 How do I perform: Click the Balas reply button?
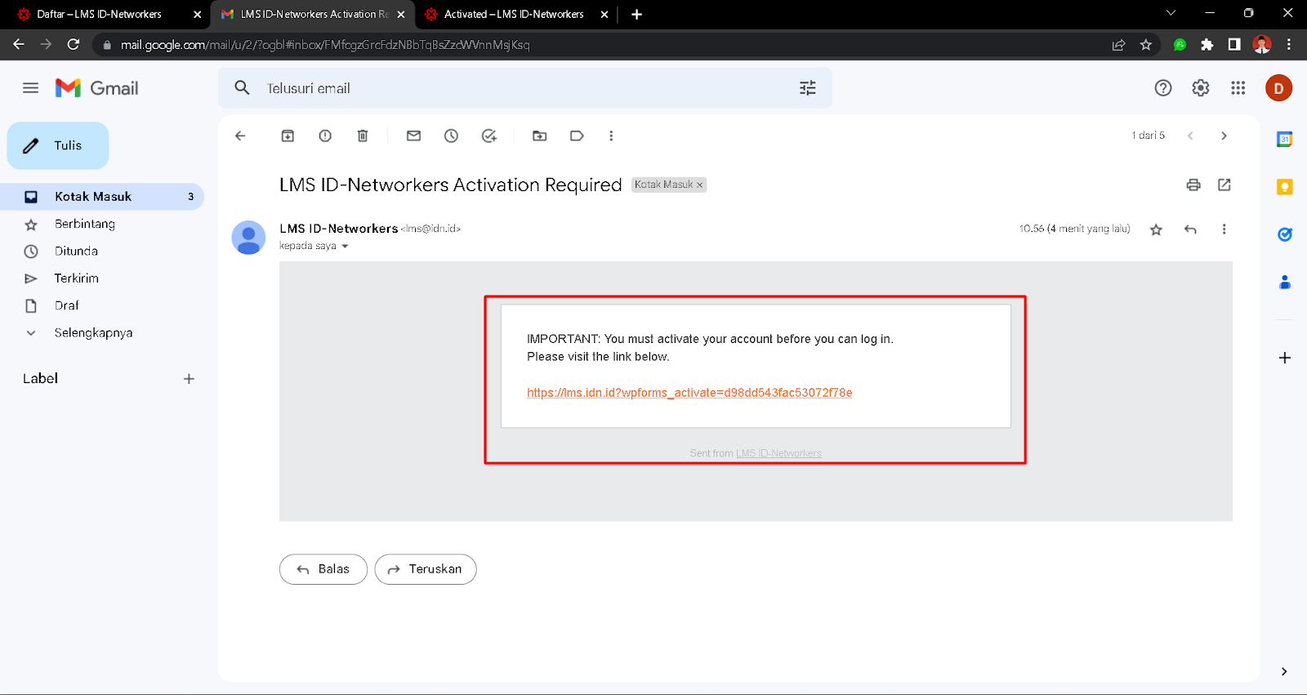pyautogui.click(x=323, y=569)
